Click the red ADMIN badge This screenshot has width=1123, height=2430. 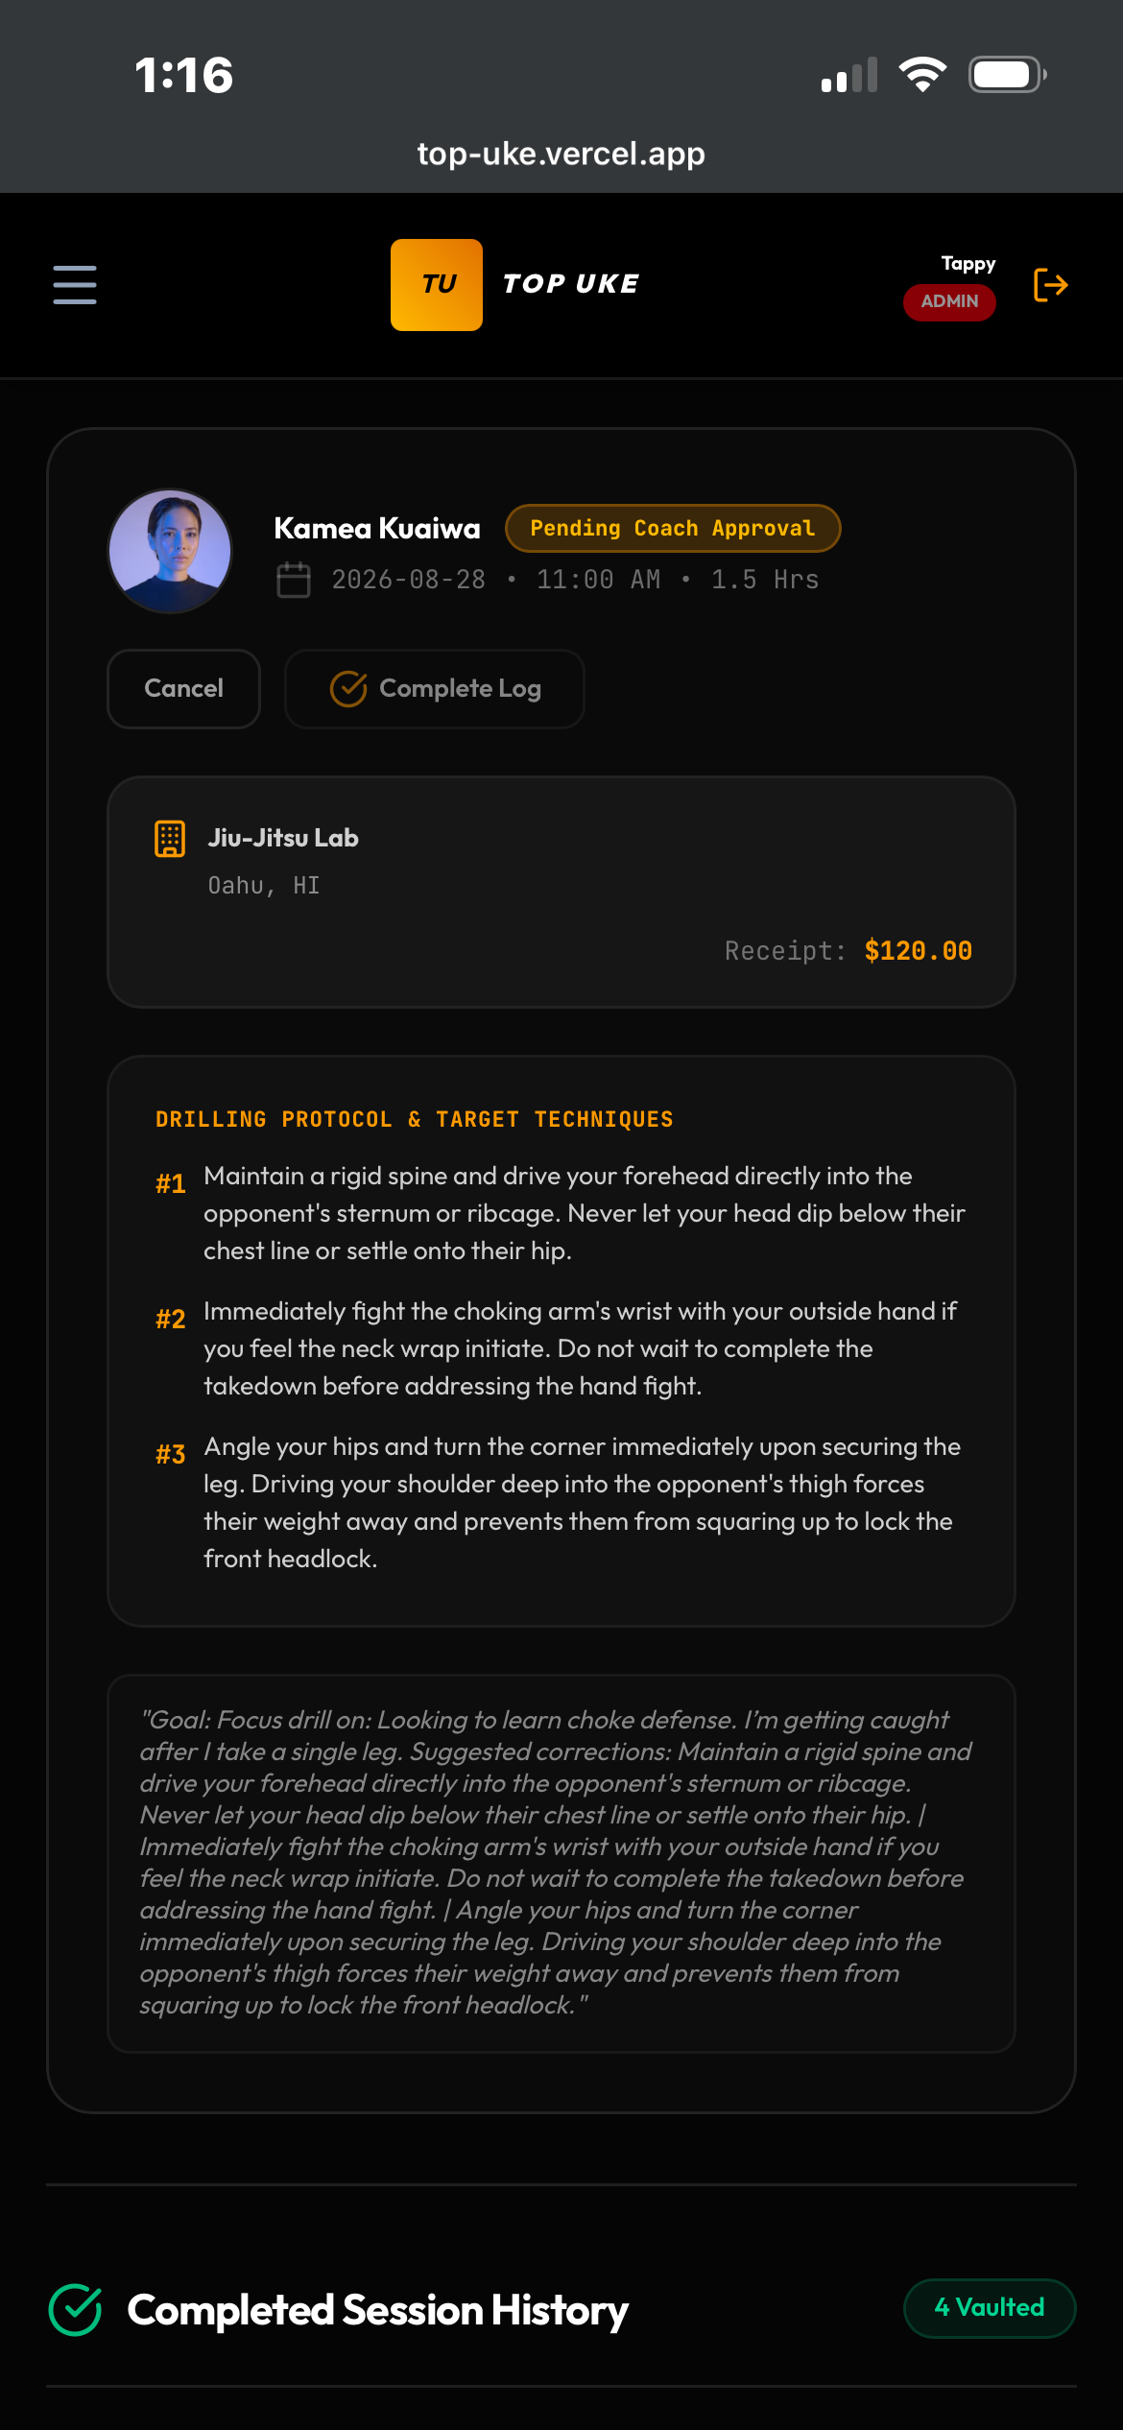click(x=949, y=301)
